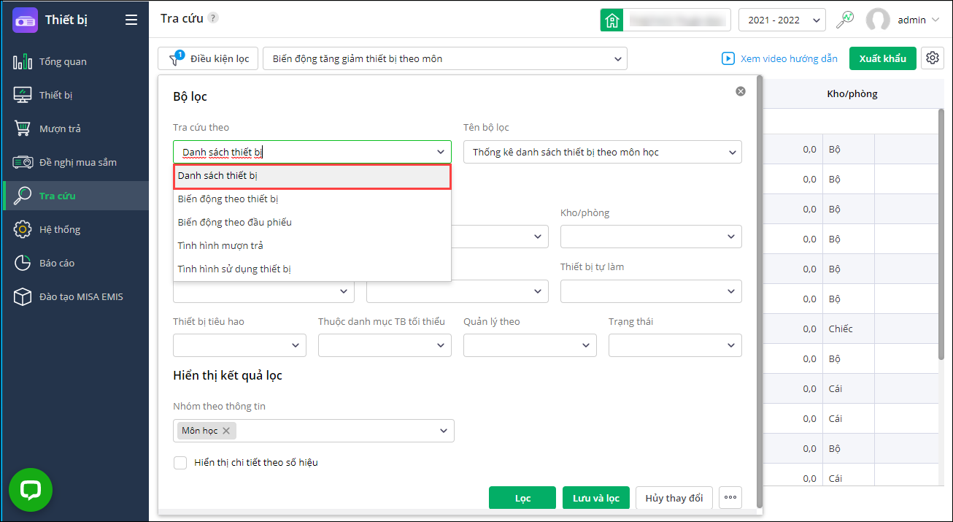Choose Tình hình mượn trả option

(x=220, y=245)
